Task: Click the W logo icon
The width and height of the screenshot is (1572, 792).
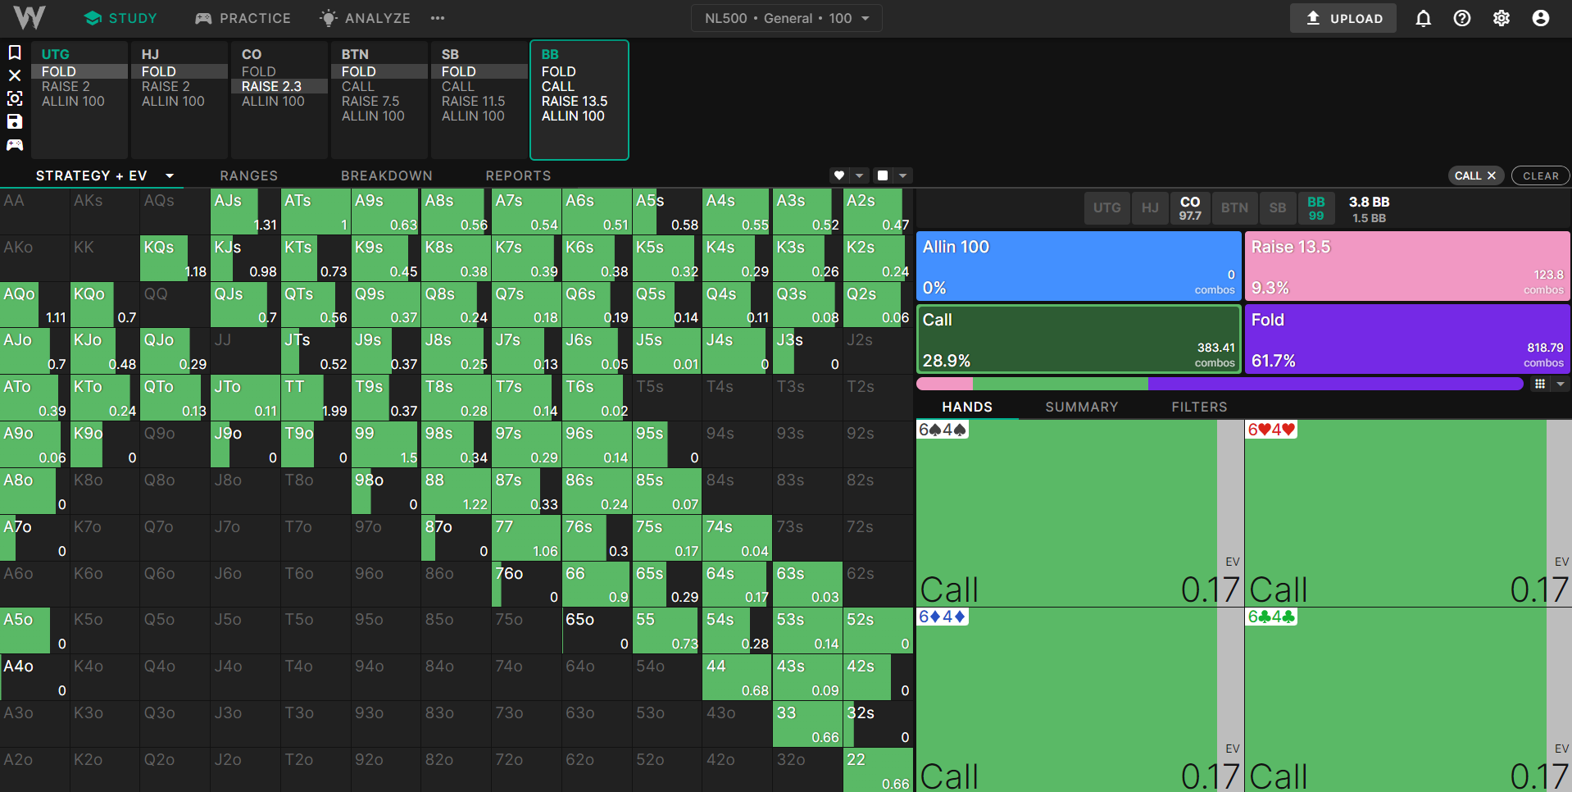Action: click(30, 17)
